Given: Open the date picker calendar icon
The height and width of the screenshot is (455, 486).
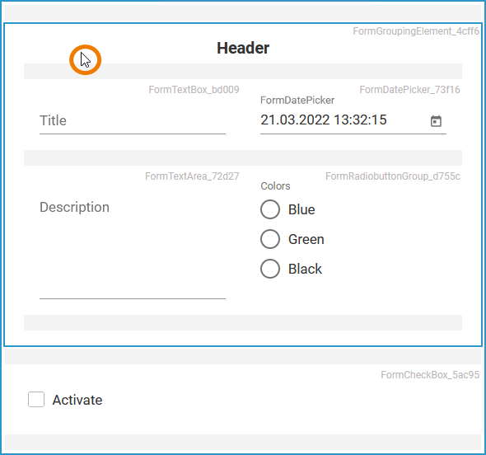Looking at the screenshot, I should tap(436, 120).
